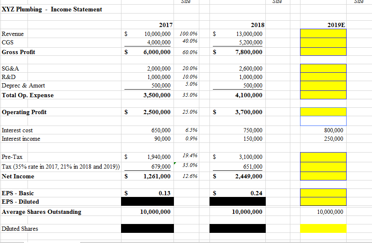Click 2018 EPS basic 0.24
Viewport: 372px width, 243px height.
click(x=256, y=193)
